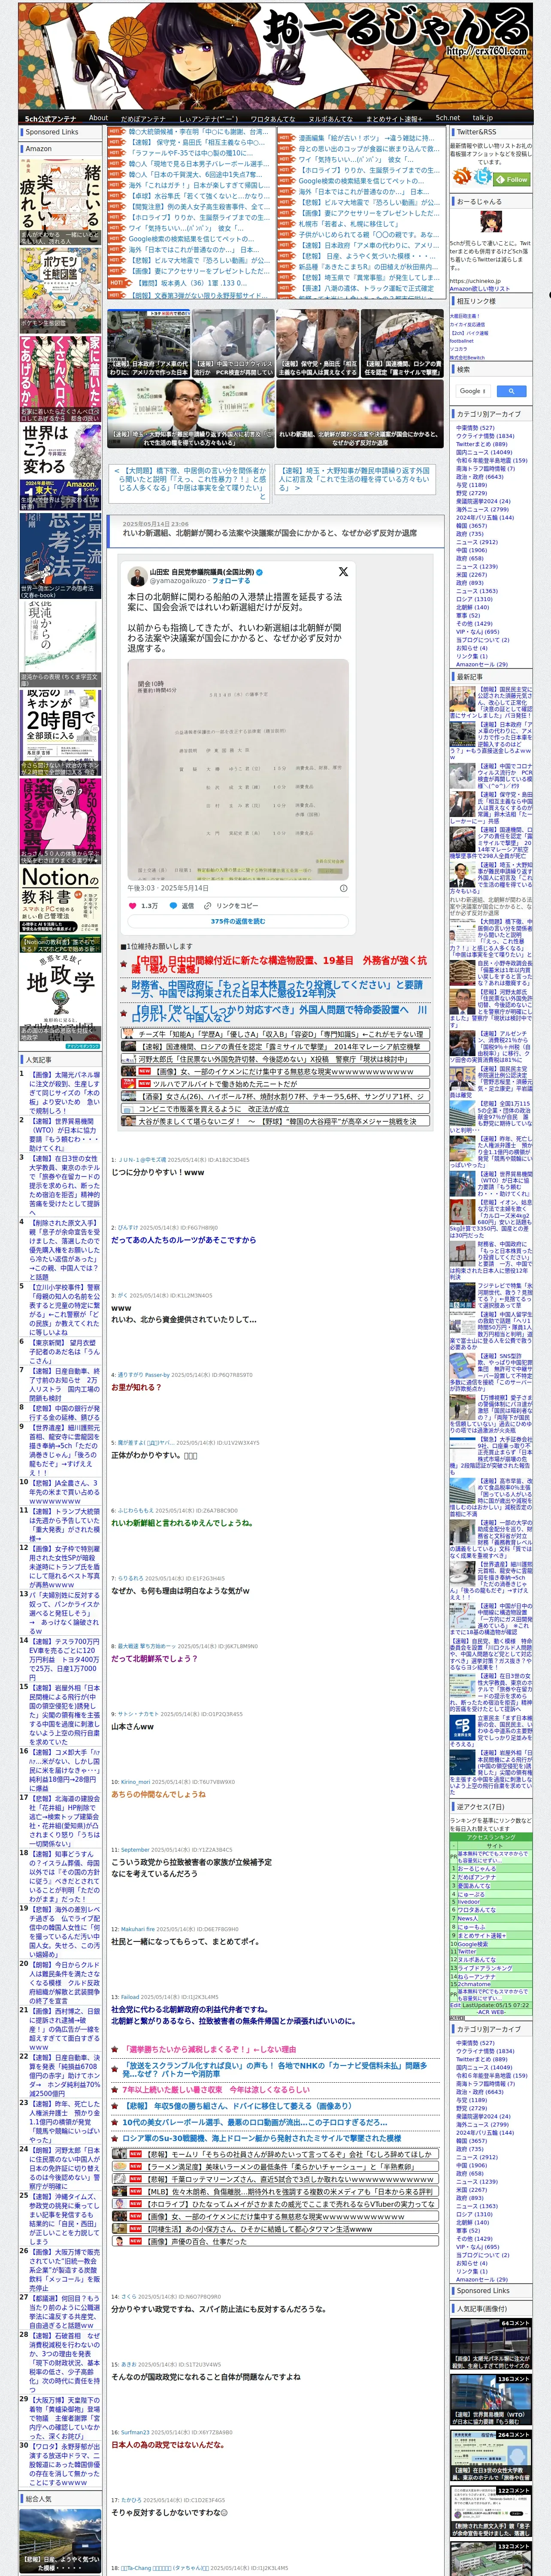Open the 5ch.net navigation link
This screenshot has width=551, height=2576.
point(447,118)
